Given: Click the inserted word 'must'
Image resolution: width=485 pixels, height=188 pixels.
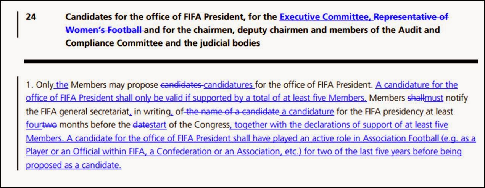Looking at the screenshot, I should tap(434, 98).
